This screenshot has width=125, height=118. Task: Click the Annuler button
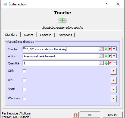tap(112, 115)
